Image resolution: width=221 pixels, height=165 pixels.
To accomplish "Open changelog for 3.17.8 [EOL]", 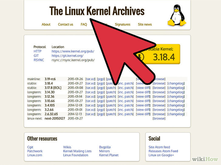I will click(x=176, y=88).
